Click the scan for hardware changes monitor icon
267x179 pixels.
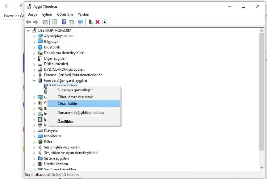81,22
